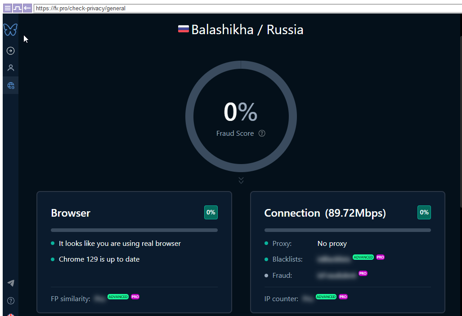The width and height of the screenshot is (462, 316).
Task: Expand details with the double chevron down
Action: pyautogui.click(x=241, y=180)
